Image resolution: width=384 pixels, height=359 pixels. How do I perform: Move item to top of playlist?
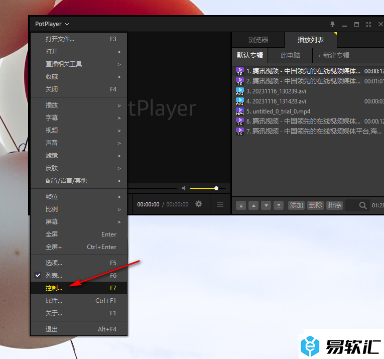241,205
